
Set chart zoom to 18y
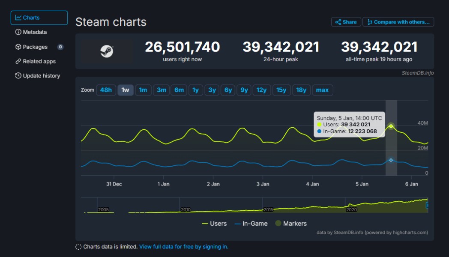(301, 90)
